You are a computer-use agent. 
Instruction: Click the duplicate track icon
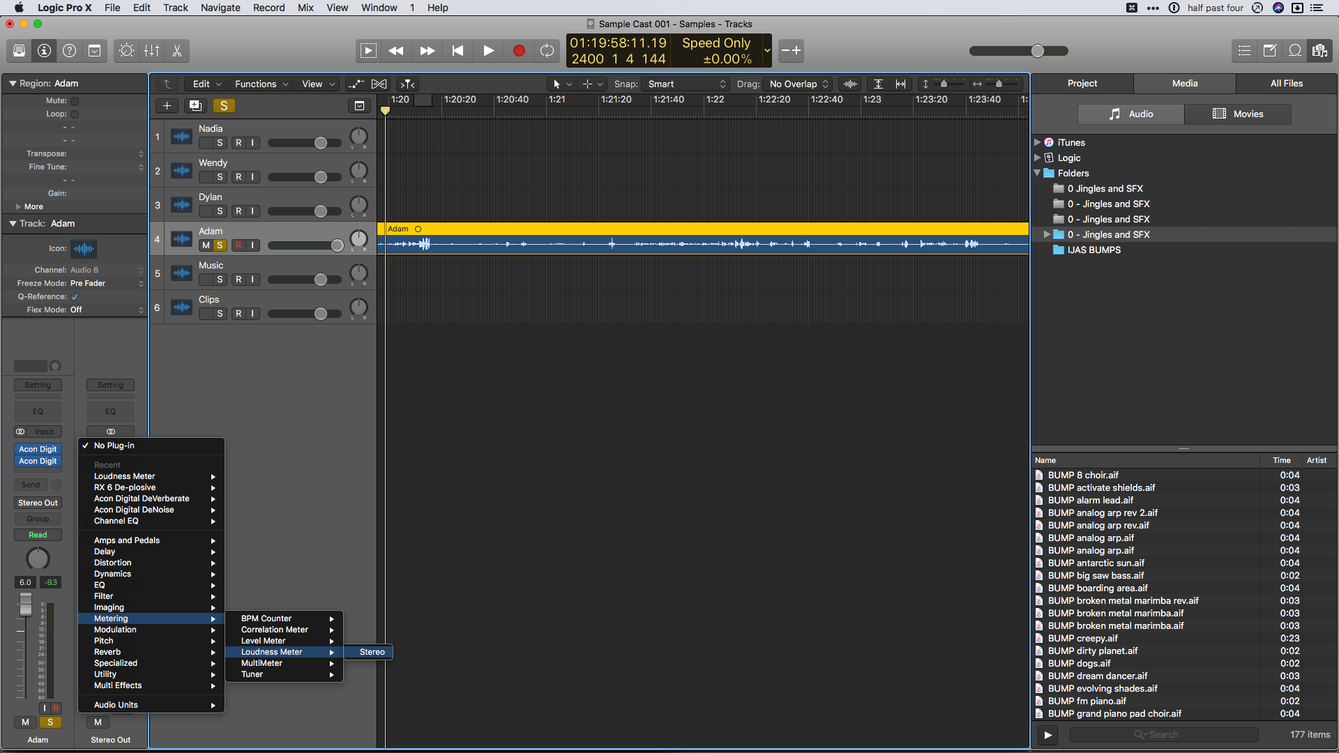click(x=195, y=106)
